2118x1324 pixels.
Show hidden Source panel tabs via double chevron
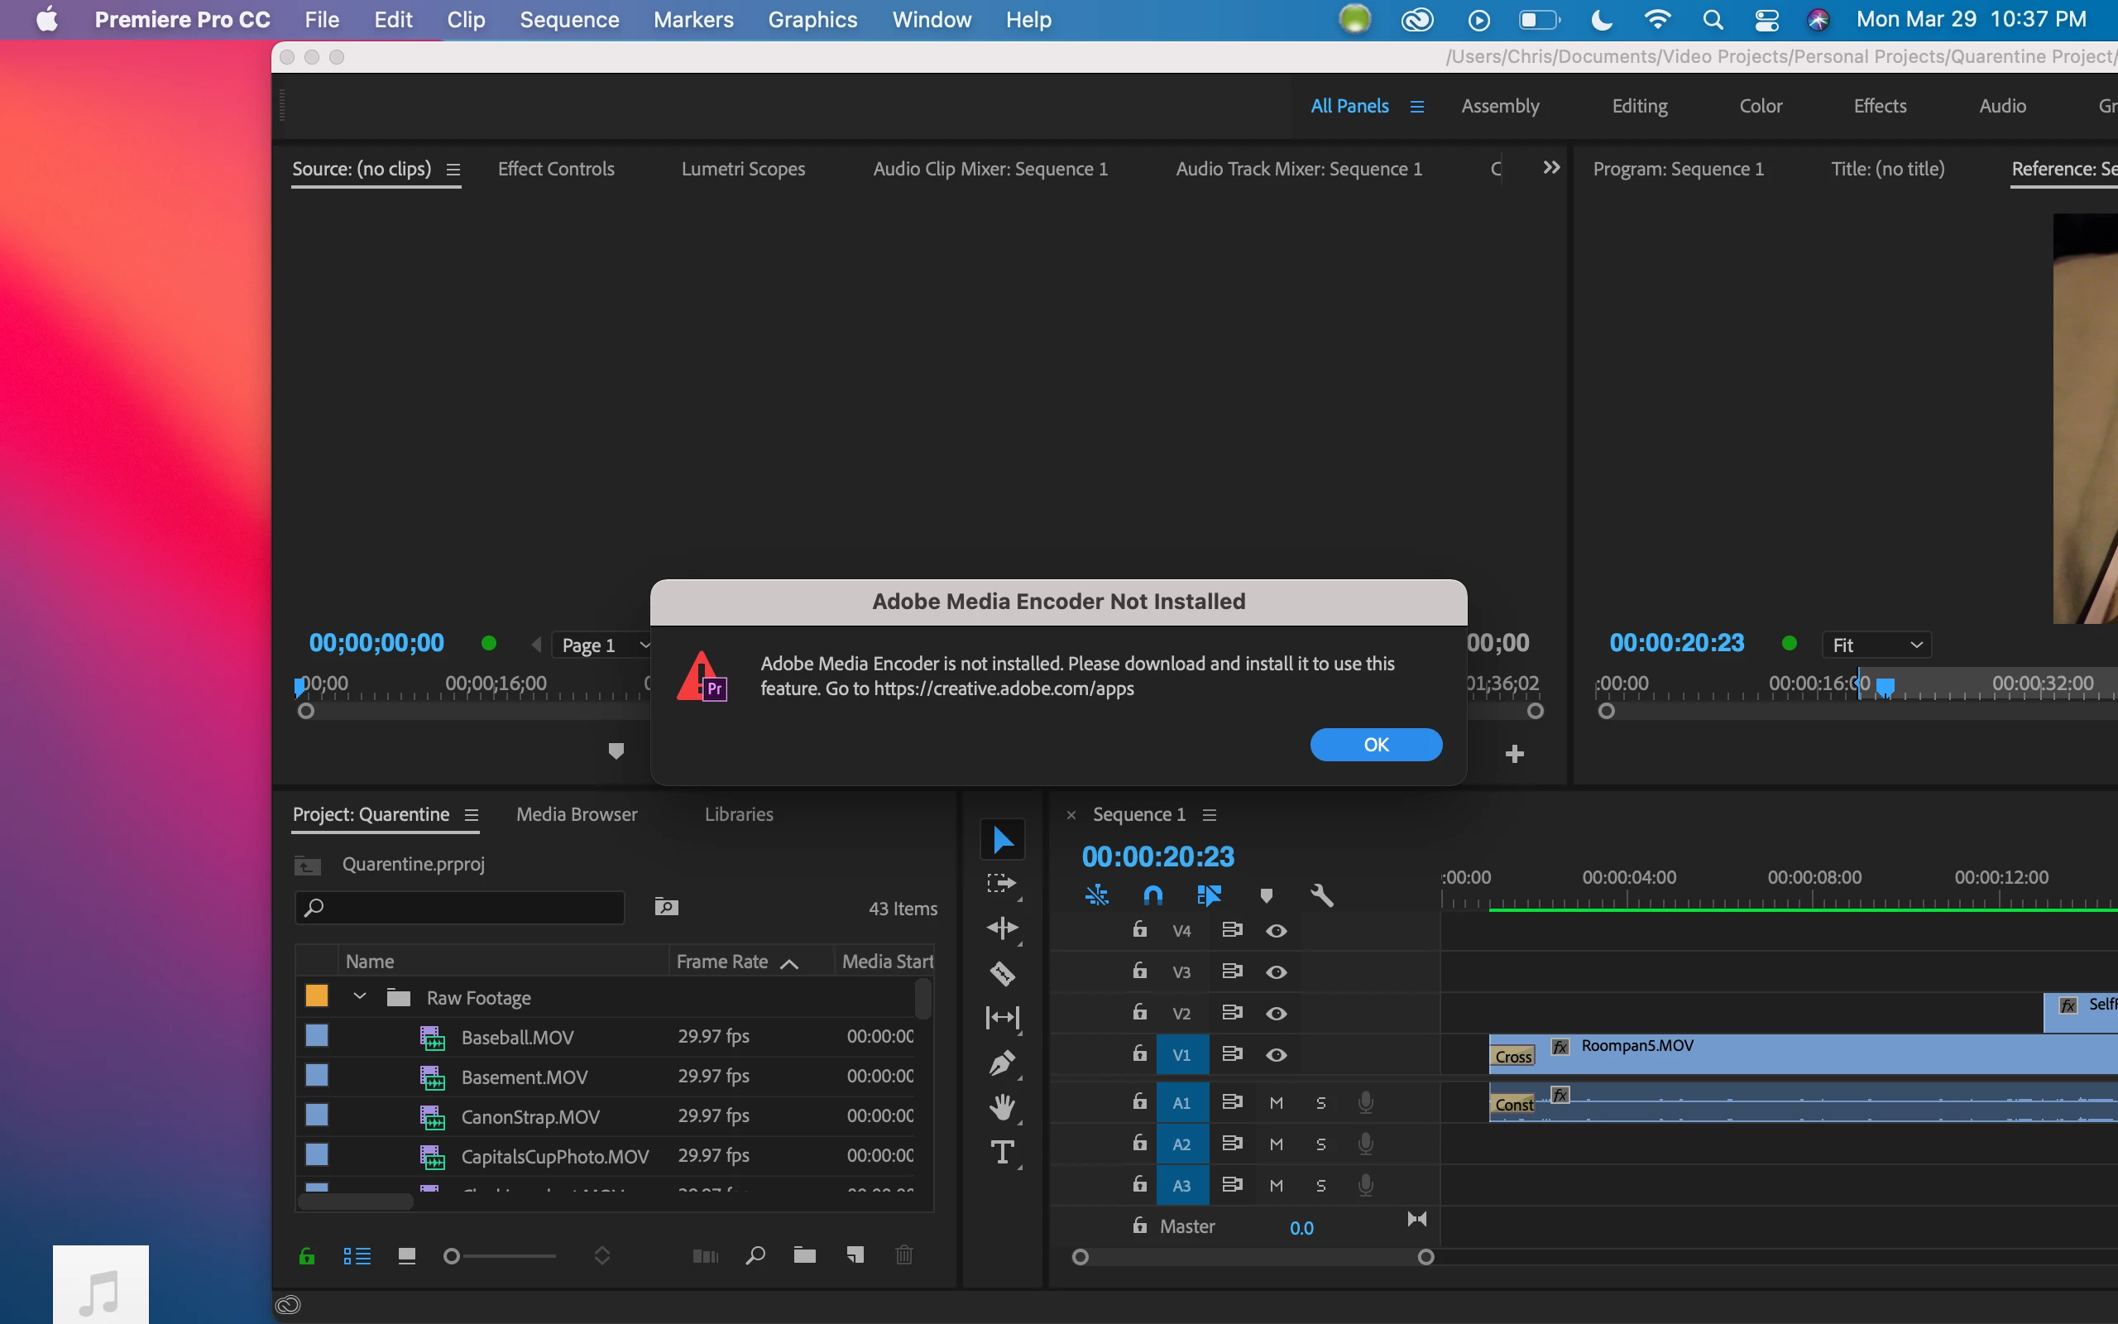1551,167
